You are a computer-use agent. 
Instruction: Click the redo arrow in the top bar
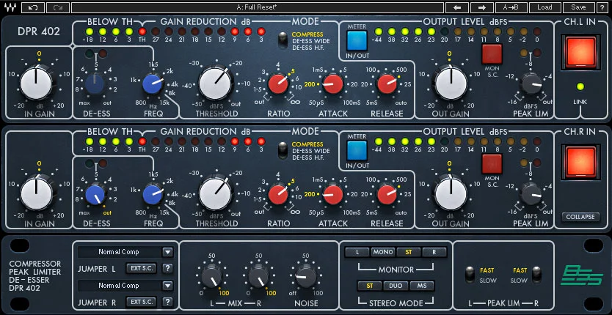coord(58,7)
